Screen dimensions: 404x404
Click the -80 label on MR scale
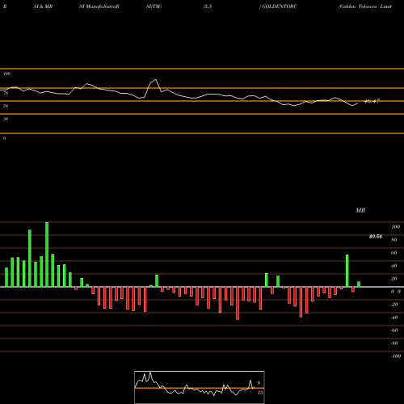pos(394,343)
